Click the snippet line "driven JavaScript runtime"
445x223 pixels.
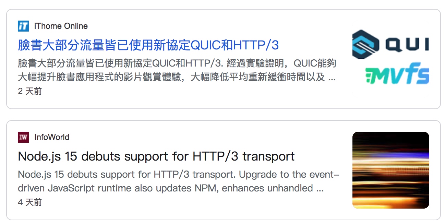coord(166,188)
